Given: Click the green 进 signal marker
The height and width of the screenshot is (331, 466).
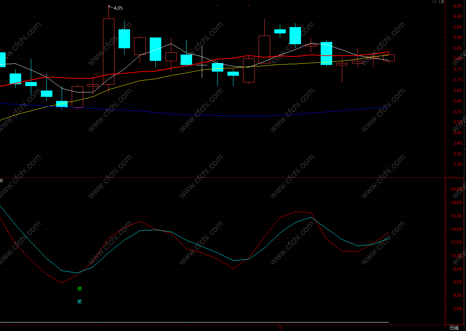Looking at the screenshot, I should (x=80, y=288).
